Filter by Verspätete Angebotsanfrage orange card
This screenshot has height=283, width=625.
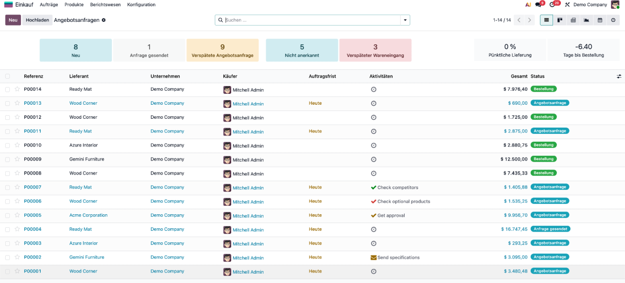(222, 50)
